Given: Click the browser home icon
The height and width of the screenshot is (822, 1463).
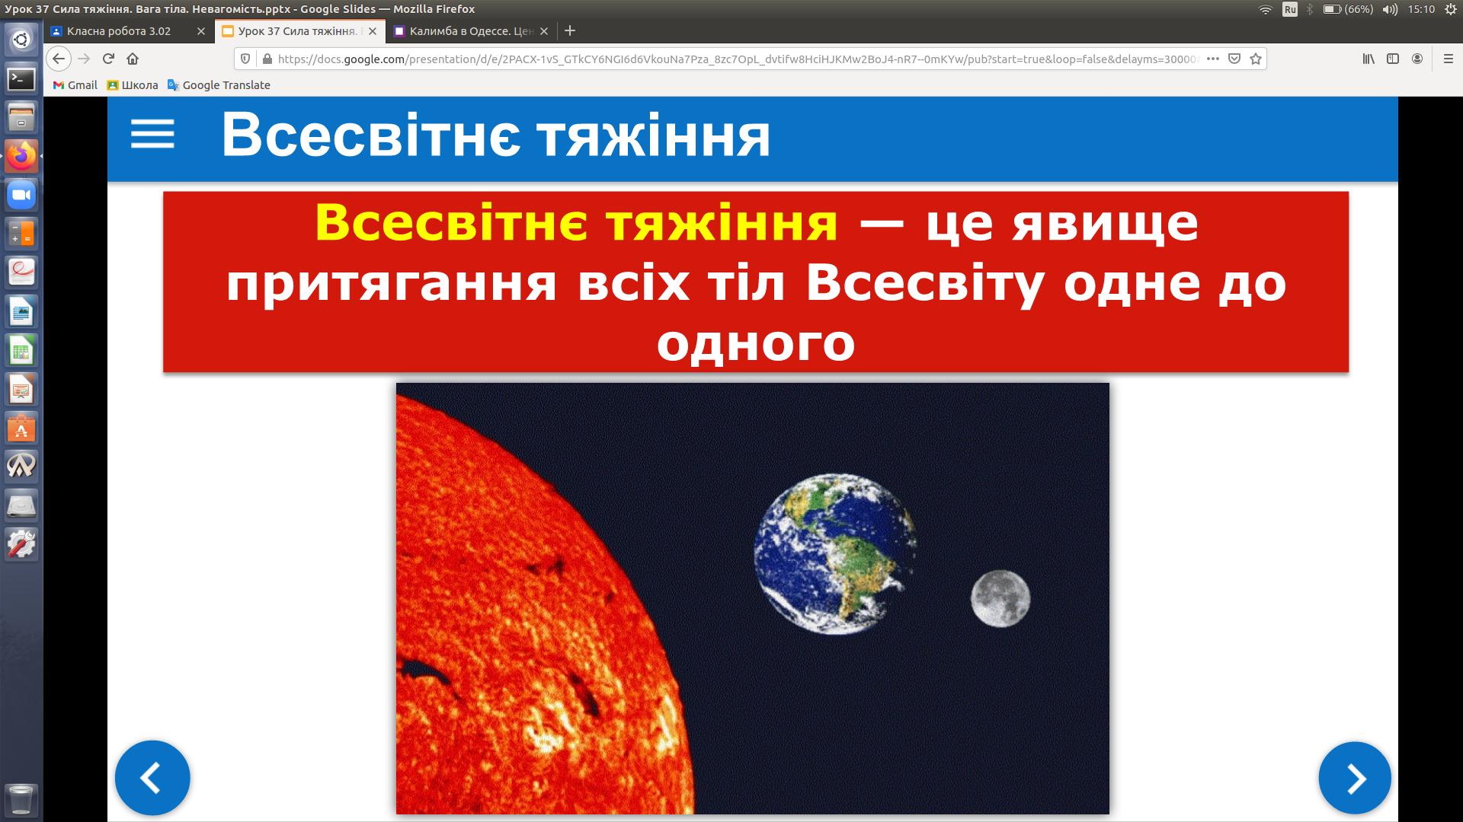Looking at the screenshot, I should pos(133,59).
